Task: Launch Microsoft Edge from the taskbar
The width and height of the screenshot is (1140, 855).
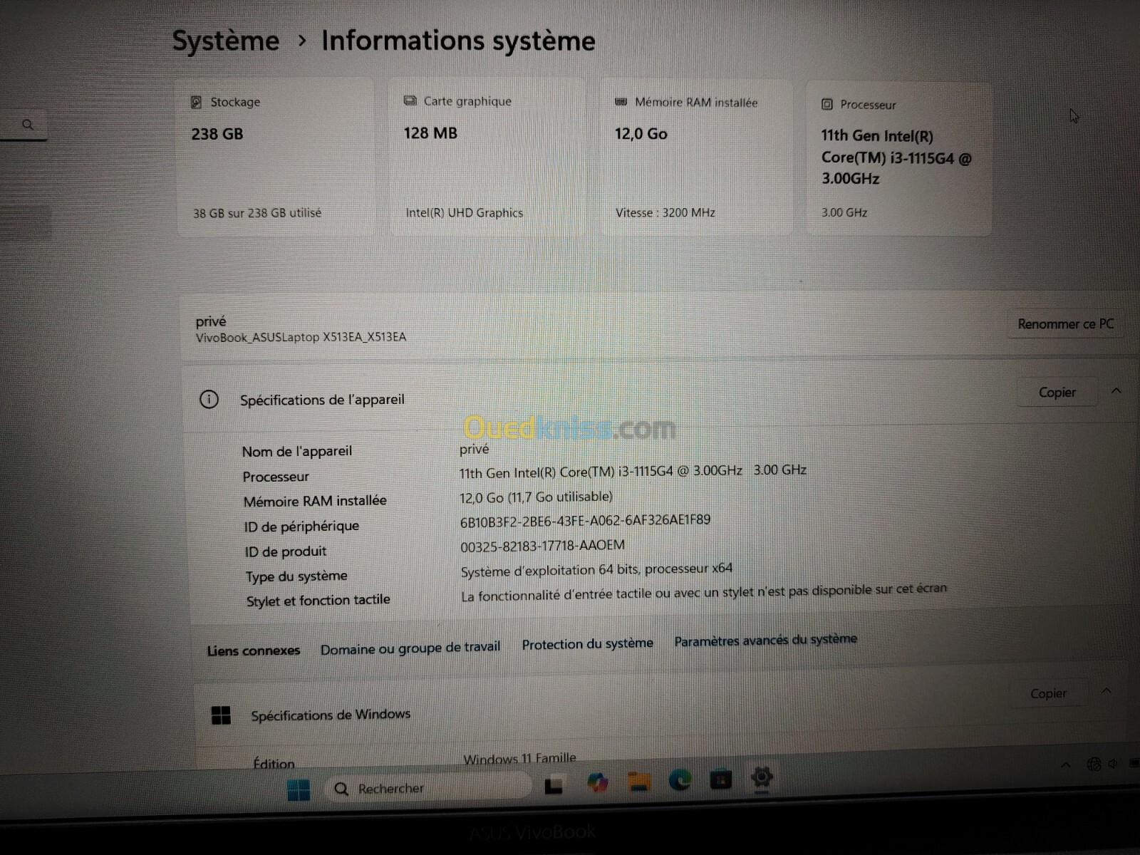Action: [680, 781]
